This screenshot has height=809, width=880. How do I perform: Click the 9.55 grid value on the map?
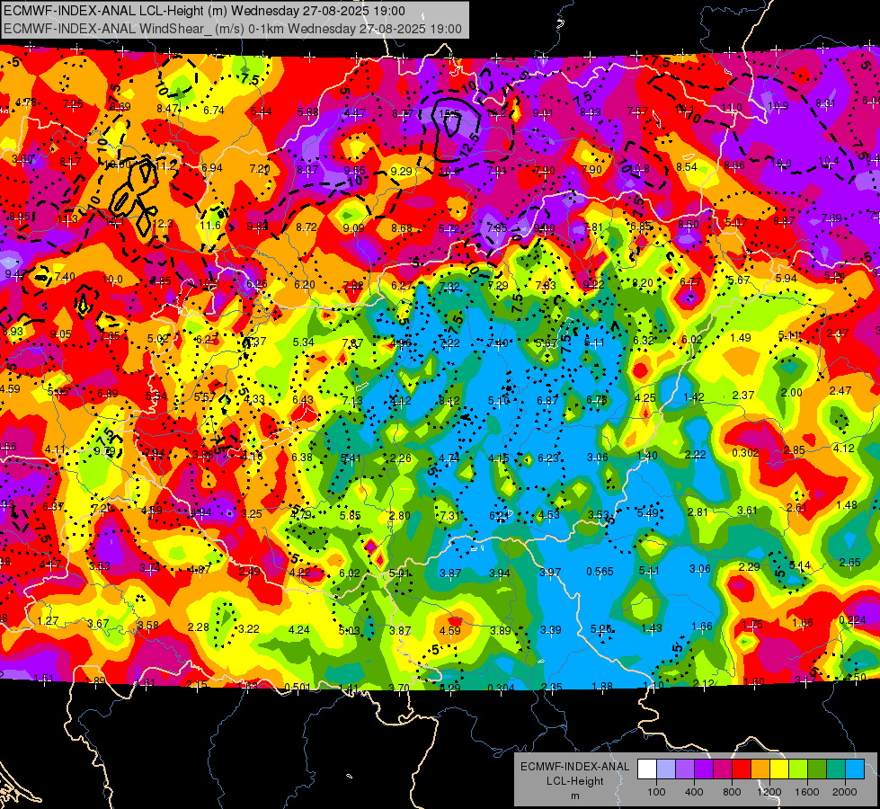[x=355, y=170]
